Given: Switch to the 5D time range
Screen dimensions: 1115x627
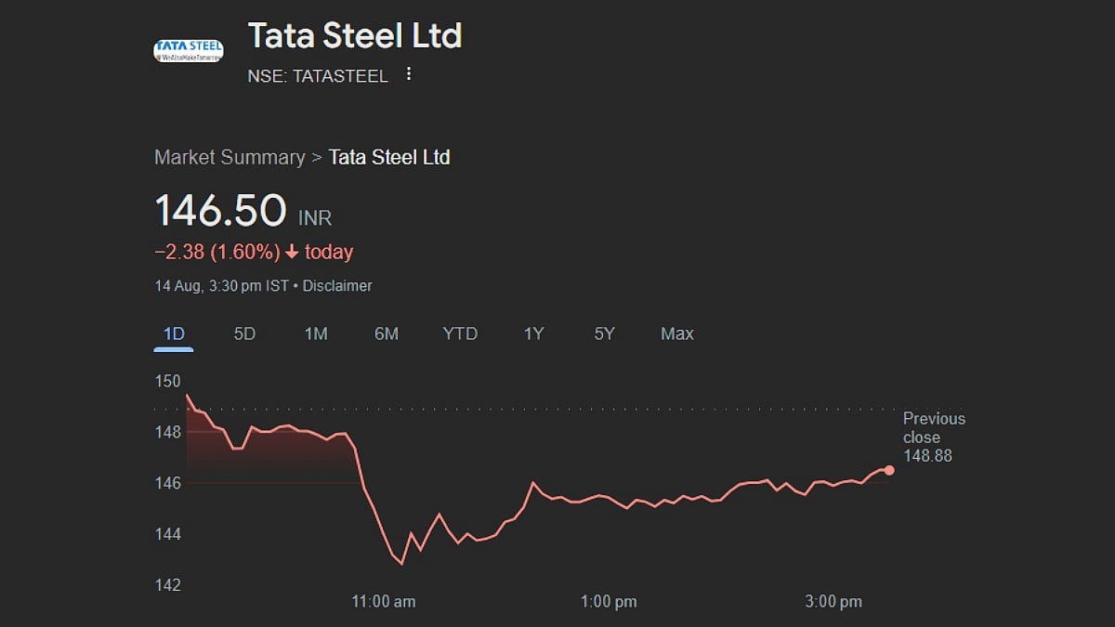Looking at the screenshot, I should (x=244, y=333).
